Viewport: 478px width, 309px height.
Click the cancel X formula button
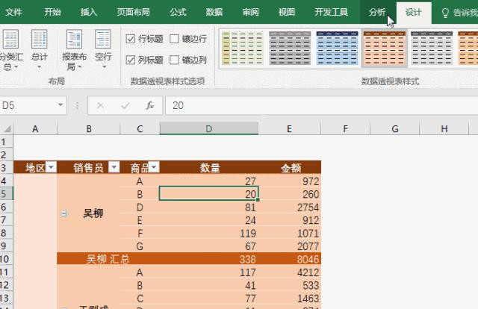pyautogui.click(x=100, y=105)
